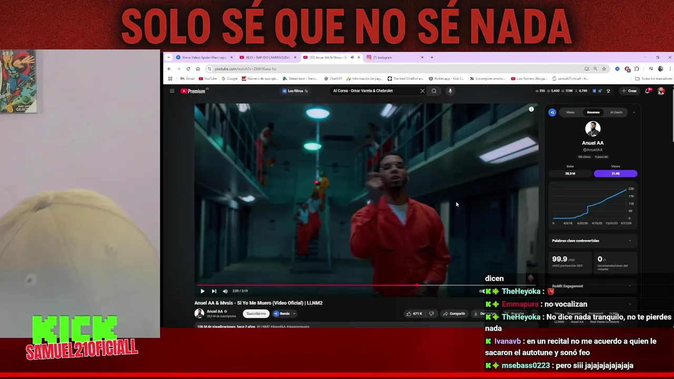This screenshot has height=379, width=674.
Task: Select the Subs 28,9 M pill
Action: coord(570,173)
